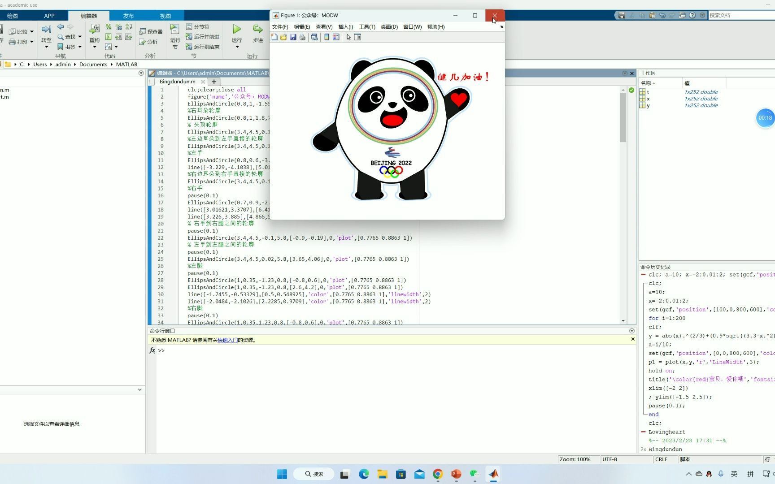Open the Current Folder panel actions dropdown
The width and height of the screenshot is (775, 484).
click(x=141, y=73)
